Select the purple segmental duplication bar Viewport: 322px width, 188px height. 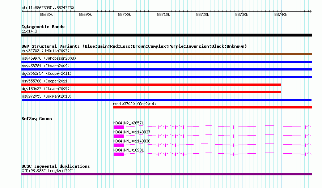tap(166, 174)
